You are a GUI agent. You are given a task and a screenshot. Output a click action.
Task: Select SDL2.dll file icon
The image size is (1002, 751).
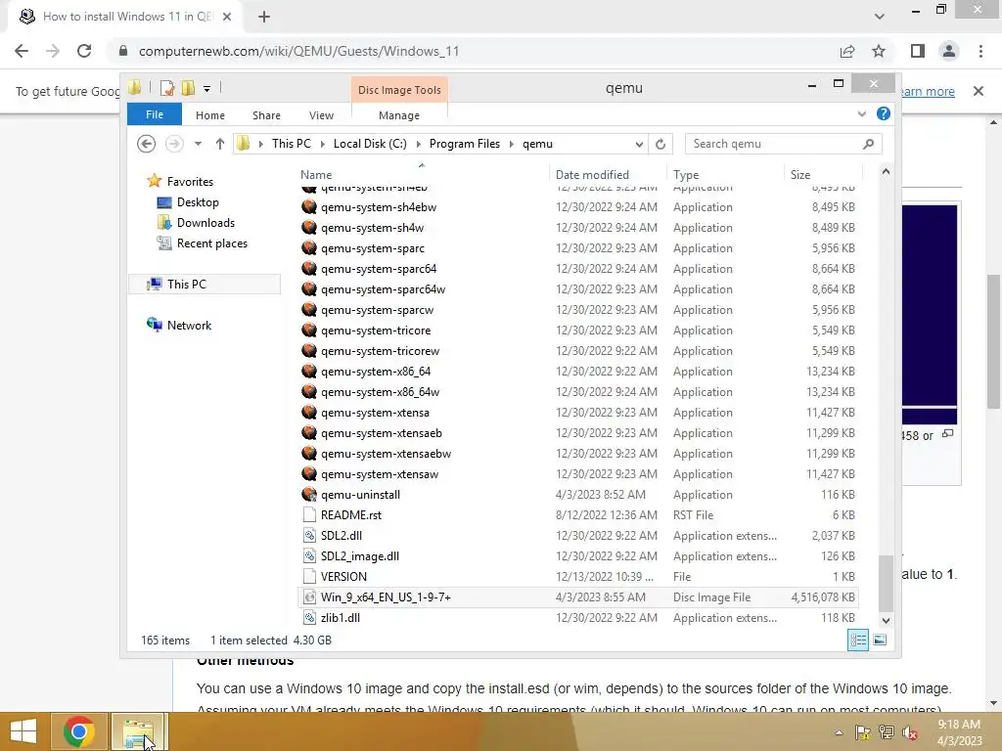309,535
